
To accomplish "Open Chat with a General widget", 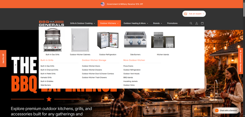I will point(226,111).
